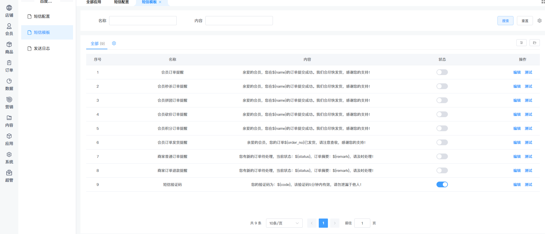Viewport: 545px width, 234px height.
Task: Click page number 1 button
Action: pyautogui.click(x=323, y=223)
